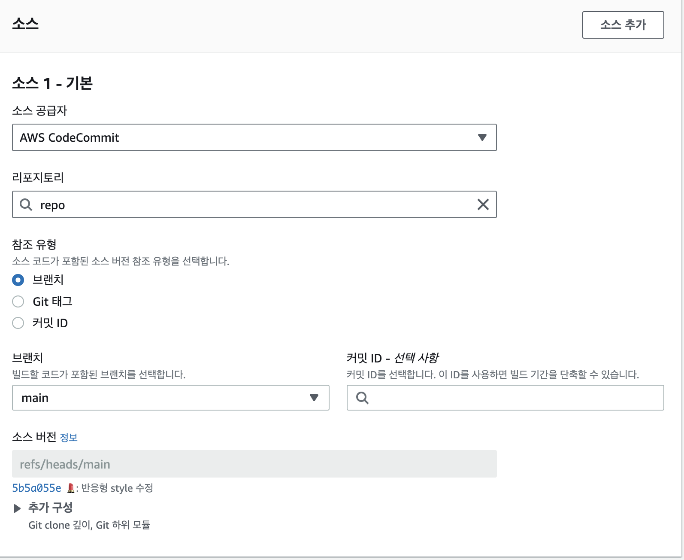Click the 소스 1 - 기본 heading
This screenshot has width=684, height=560.
[x=52, y=83]
